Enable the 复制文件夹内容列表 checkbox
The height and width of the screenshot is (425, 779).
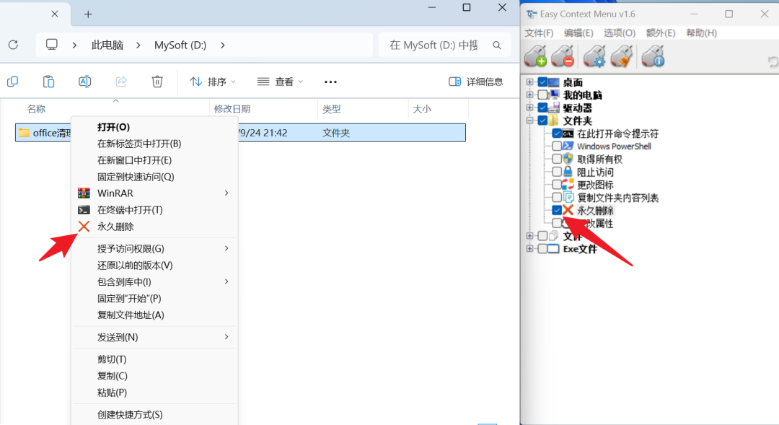pyautogui.click(x=556, y=197)
